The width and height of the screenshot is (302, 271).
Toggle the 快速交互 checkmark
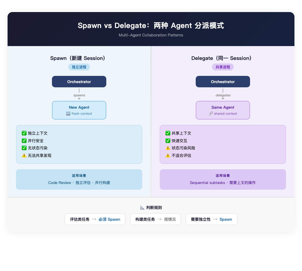click(168, 141)
